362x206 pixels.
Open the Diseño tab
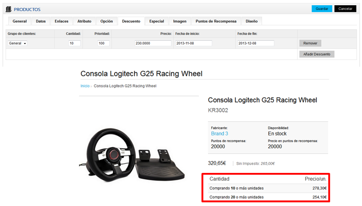click(251, 21)
